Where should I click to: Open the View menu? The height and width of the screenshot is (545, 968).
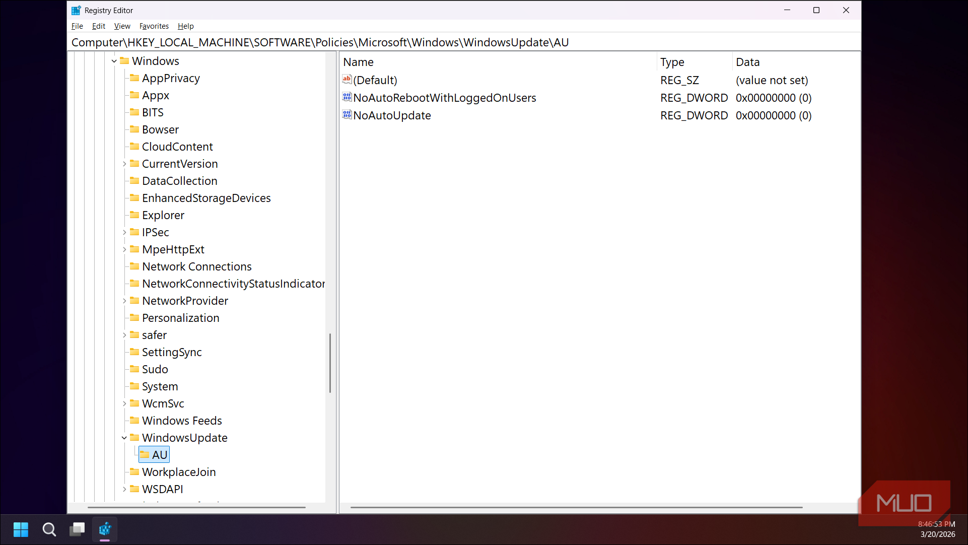pos(122,26)
